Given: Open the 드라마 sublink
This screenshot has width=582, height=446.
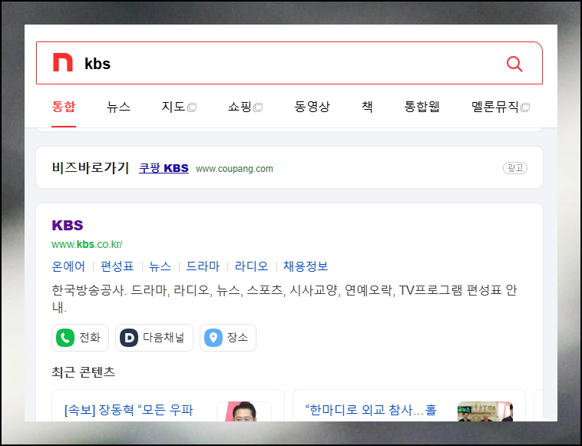Looking at the screenshot, I should pyautogui.click(x=203, y=266).
